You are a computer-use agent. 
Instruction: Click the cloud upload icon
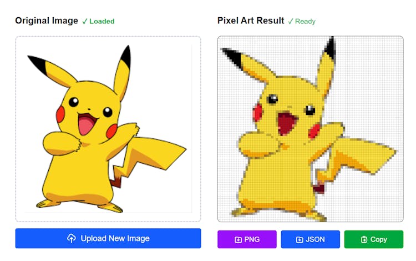(72, 238)
